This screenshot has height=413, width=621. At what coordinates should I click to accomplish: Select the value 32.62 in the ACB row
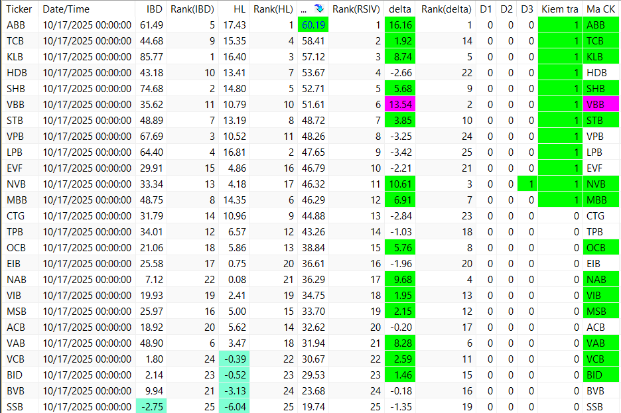313,327
